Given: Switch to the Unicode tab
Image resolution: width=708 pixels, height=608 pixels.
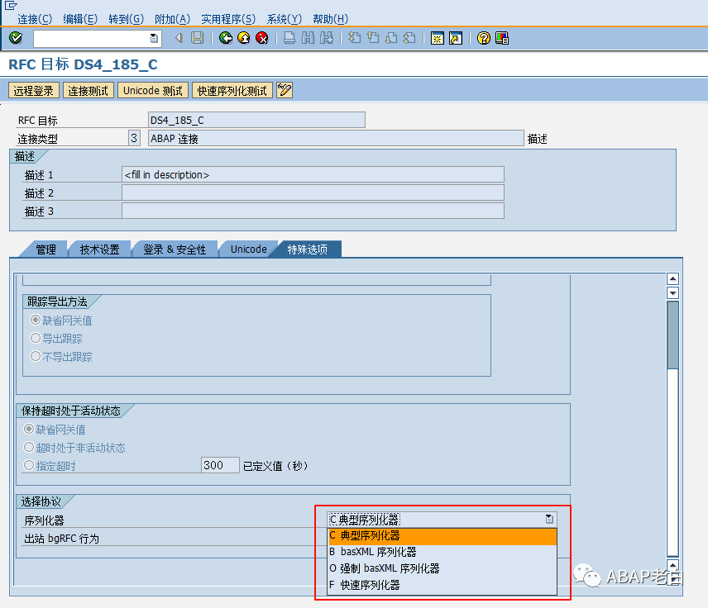Looking at the screenshot, I should pyautogui.click(x=248, y=249).
